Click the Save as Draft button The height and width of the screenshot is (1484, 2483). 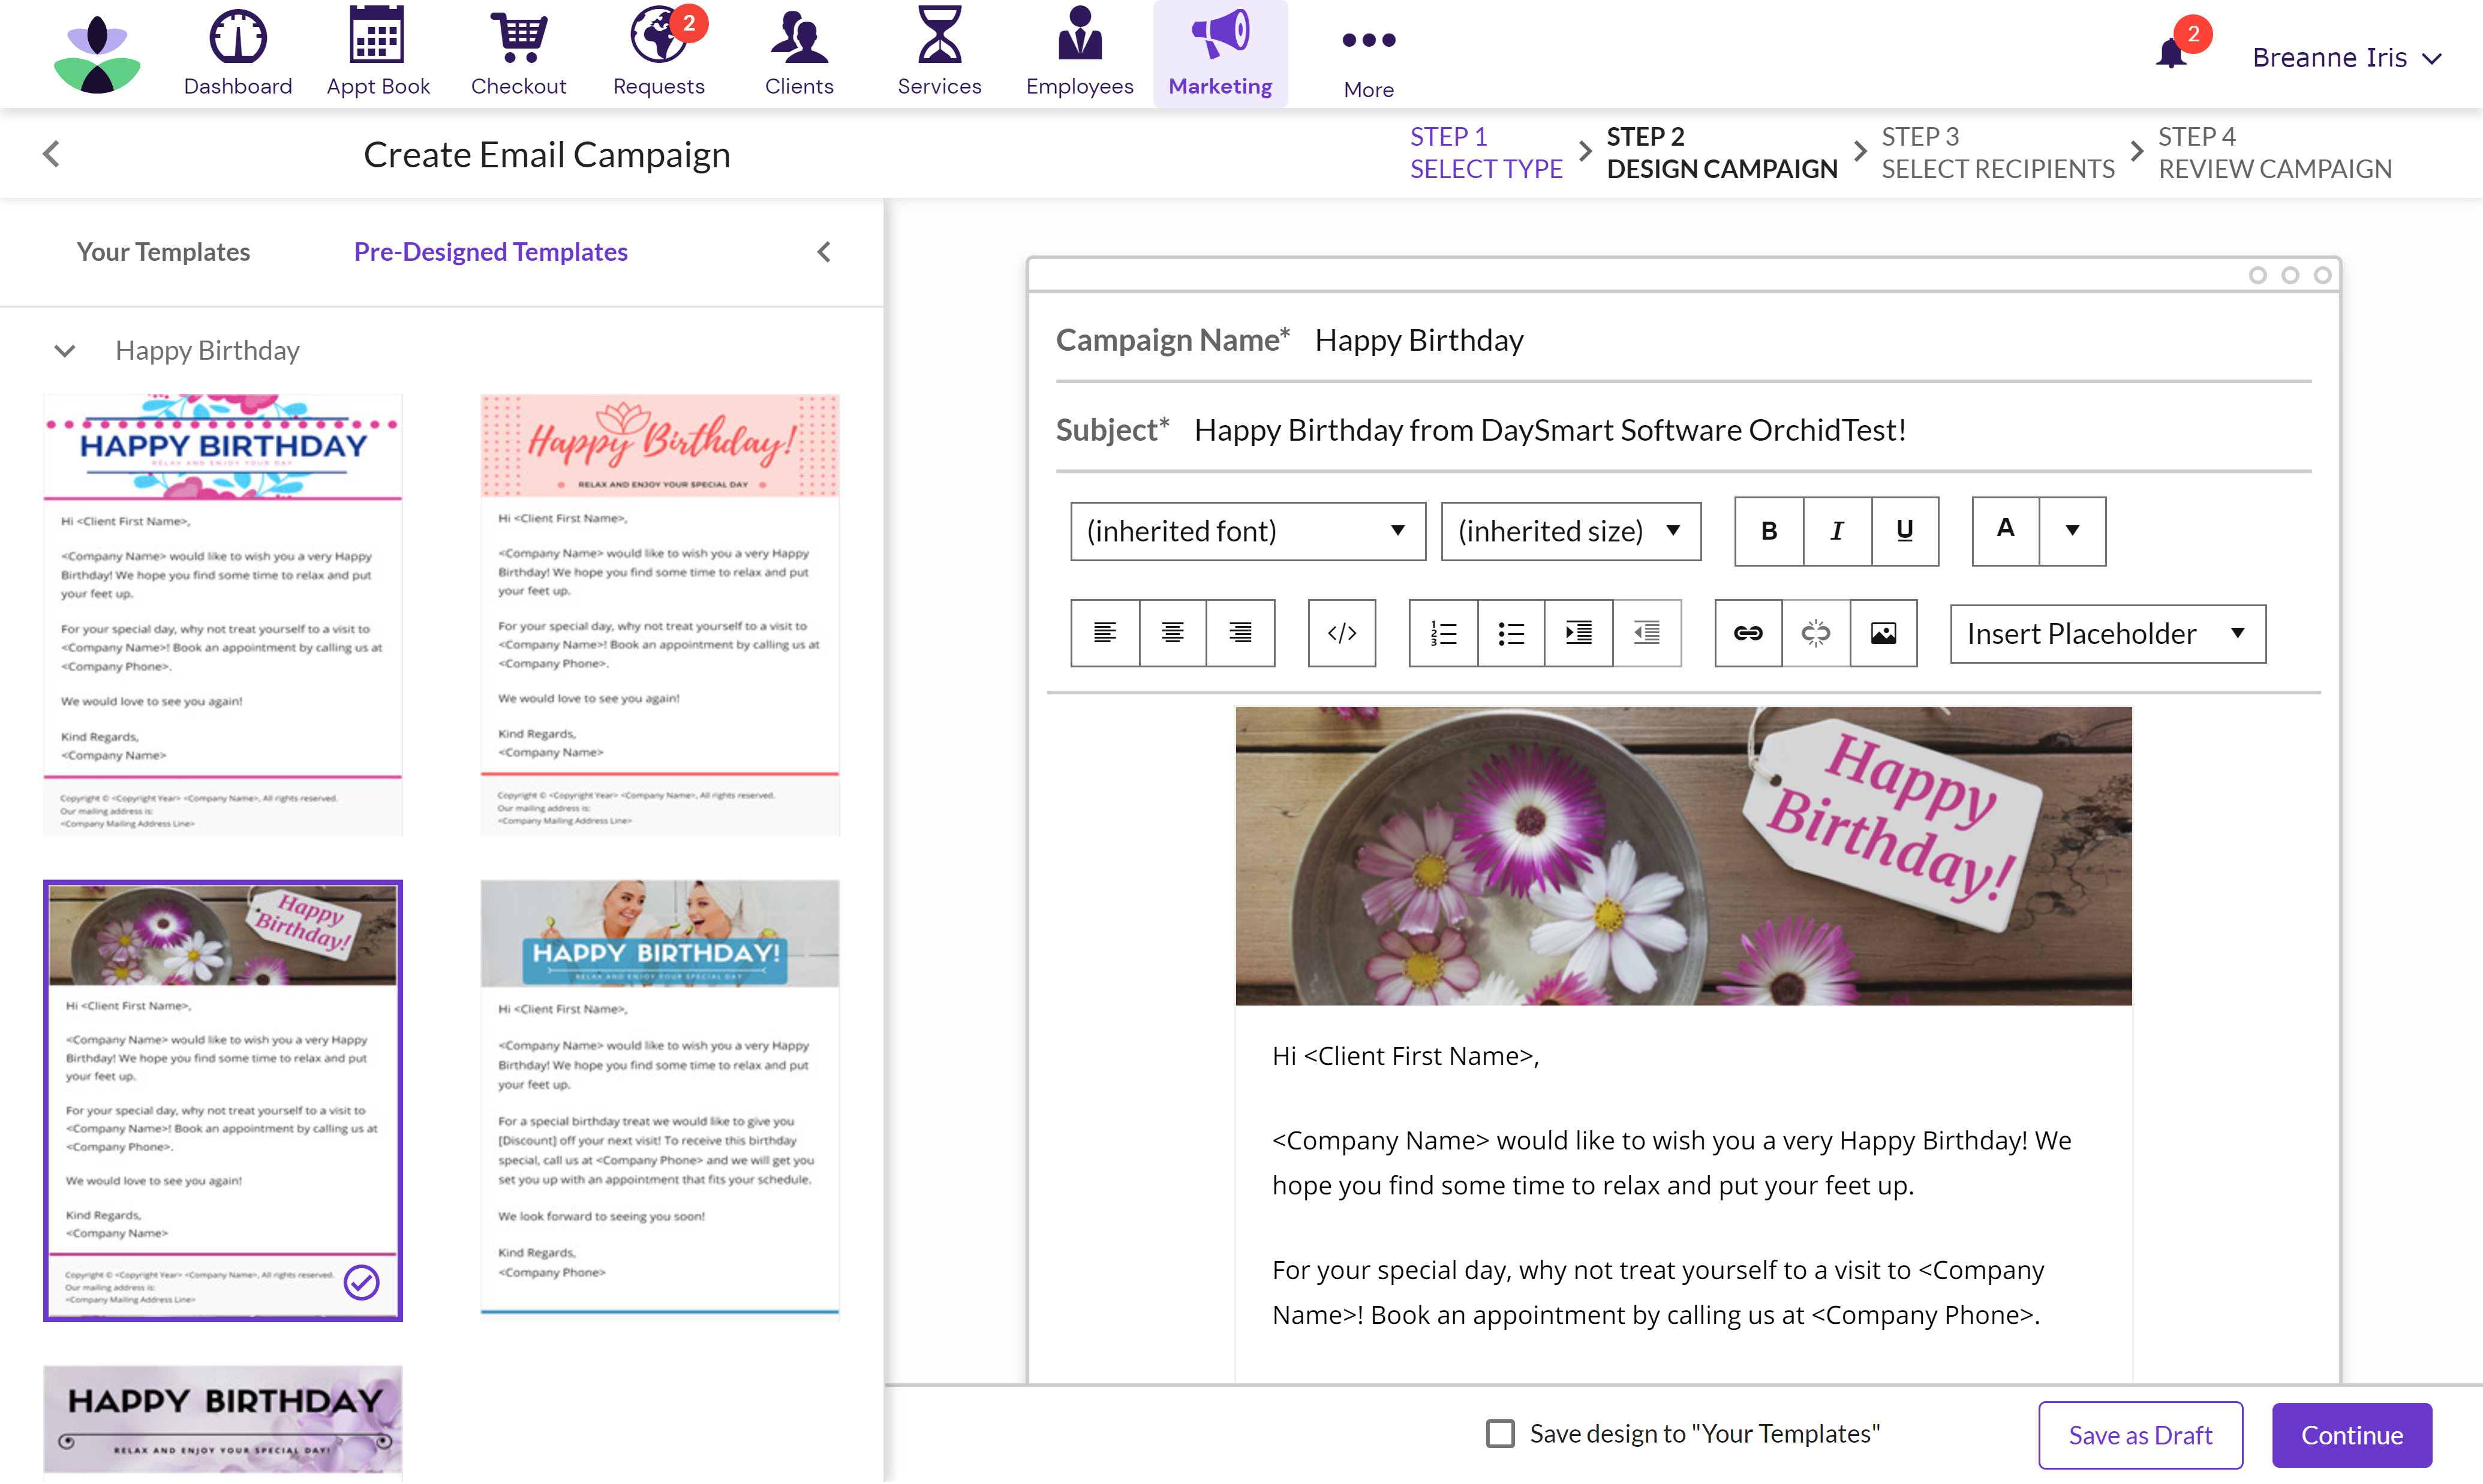(x=2140, y=1435)
